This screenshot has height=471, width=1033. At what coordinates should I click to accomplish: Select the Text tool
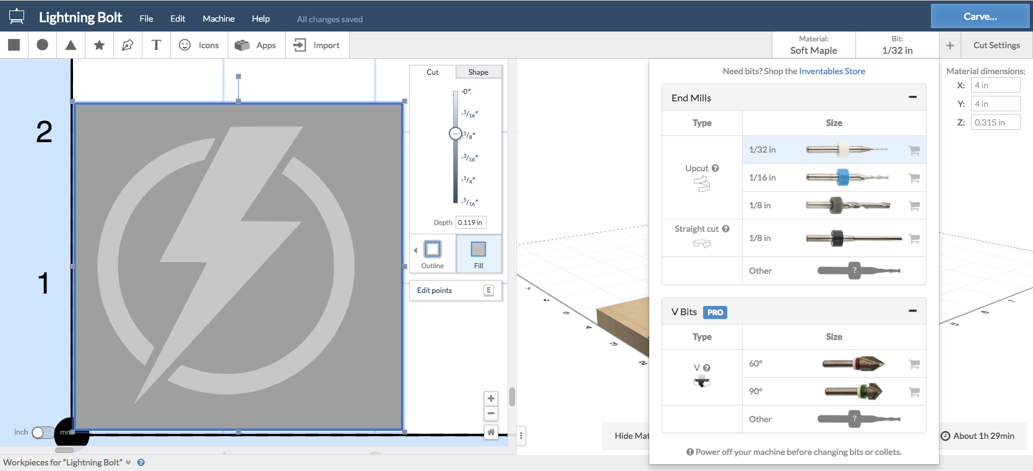[156, 45]
